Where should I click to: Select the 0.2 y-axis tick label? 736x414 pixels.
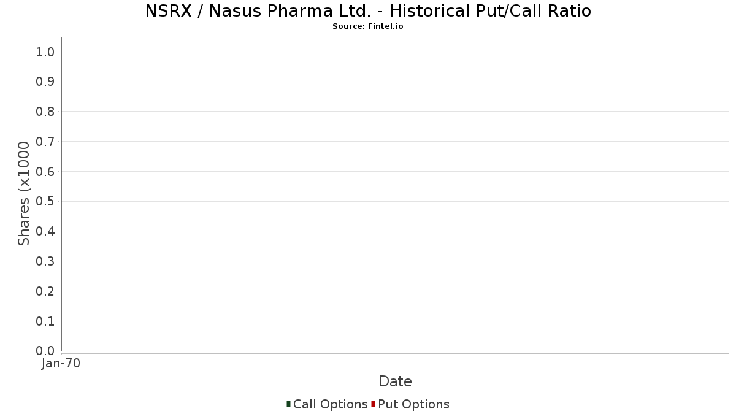point(45,291)
